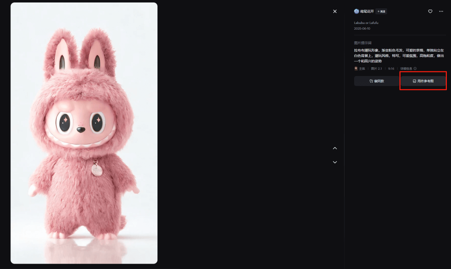The height and width of the screenshot is (269, 451).
Task: Click the Labubu or Lafufu title
Action: (x=366, y=23)
